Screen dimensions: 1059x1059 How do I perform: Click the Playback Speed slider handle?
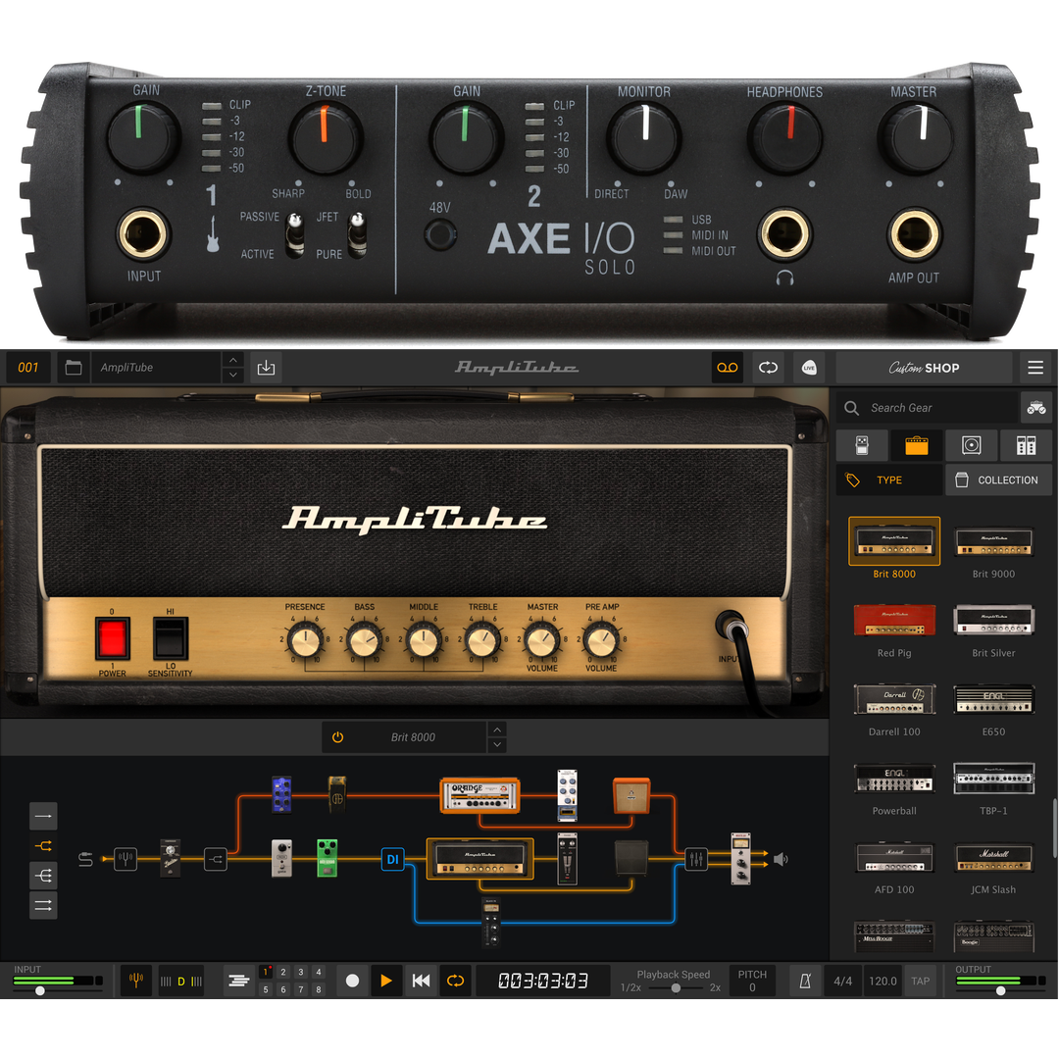676,988
